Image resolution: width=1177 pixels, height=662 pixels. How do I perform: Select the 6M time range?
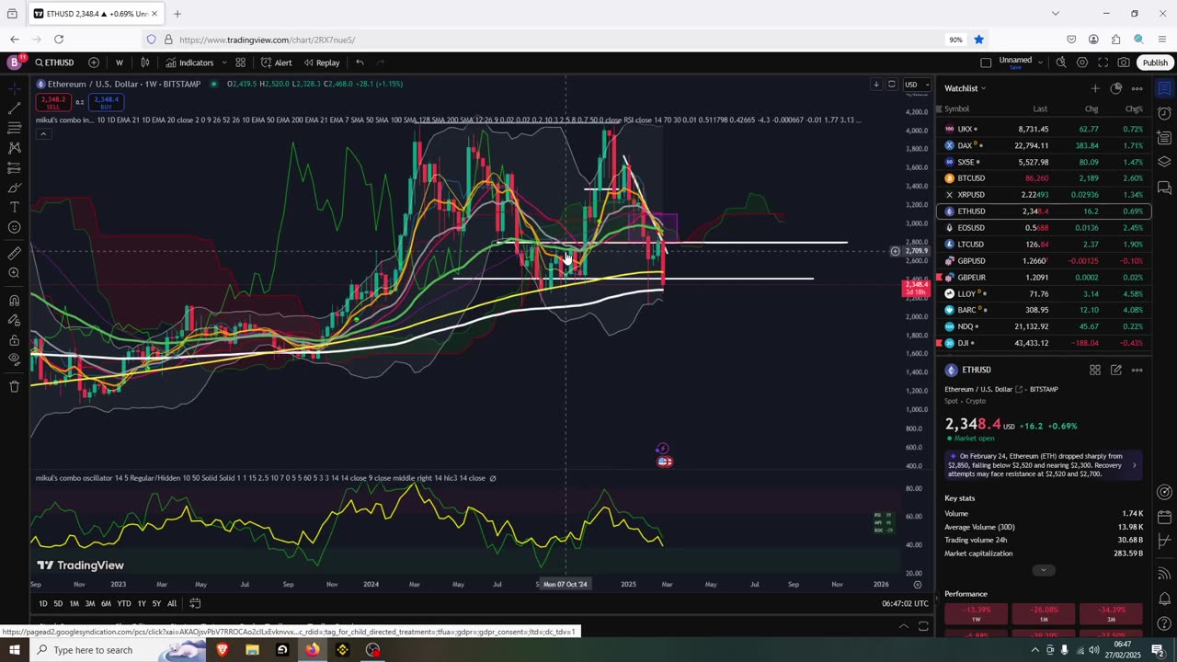[x=106, y=603]
